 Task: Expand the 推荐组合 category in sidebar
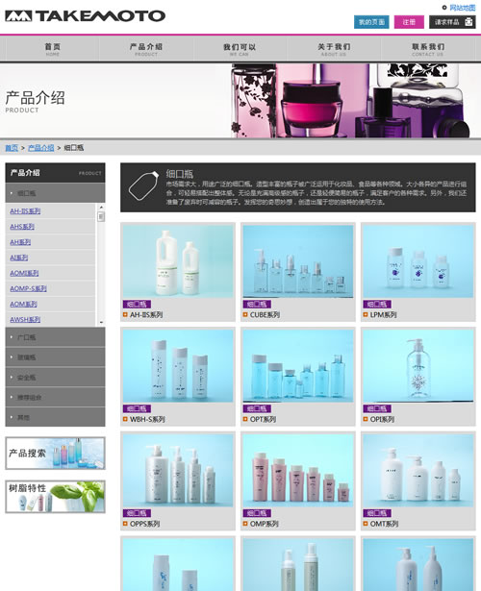click(55, 397)
